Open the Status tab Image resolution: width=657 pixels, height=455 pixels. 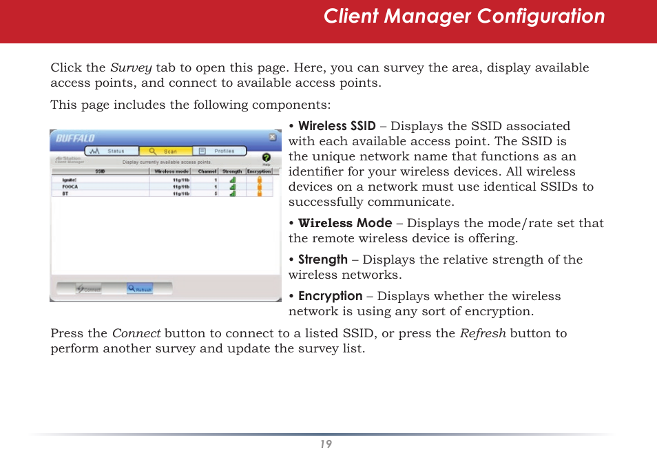click(112, 151)
